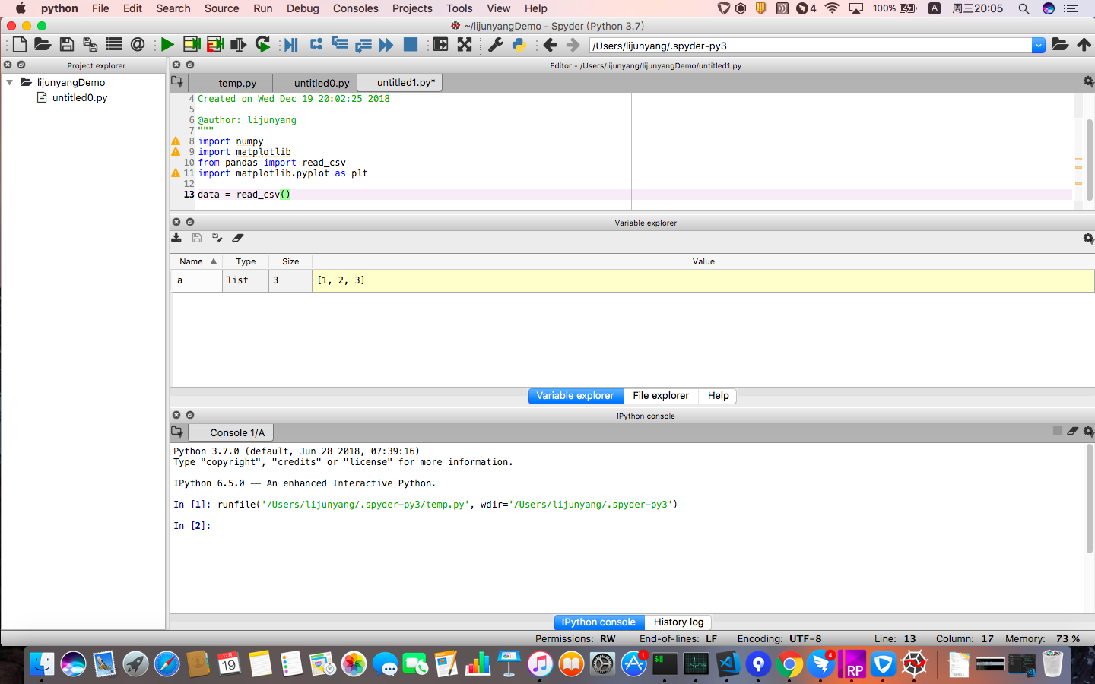Click the @ Find symbols icon

[138, 45]
